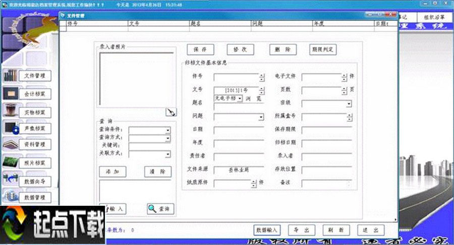The height and width of the screenshot is (245, 454).
Task: Open 声像档案 module in sidebar
Action: (35, 128)
